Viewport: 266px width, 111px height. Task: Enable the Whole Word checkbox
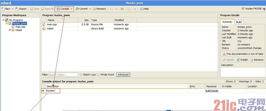click(x=98, y=75)
